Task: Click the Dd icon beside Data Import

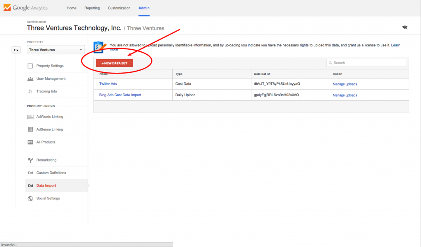Action: point(30,185)
